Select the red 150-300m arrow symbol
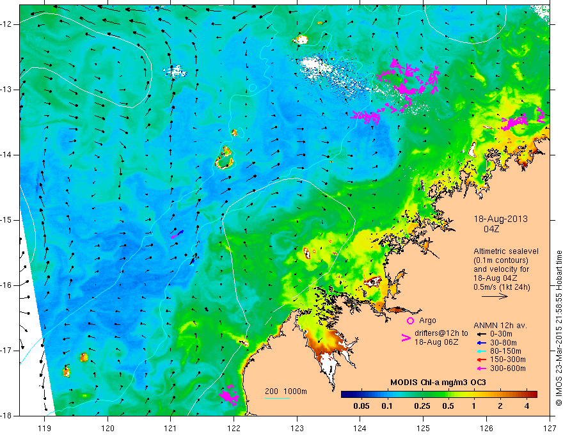Screen dimensions: 563x435 pyautogui.click(x=481, y=360)
